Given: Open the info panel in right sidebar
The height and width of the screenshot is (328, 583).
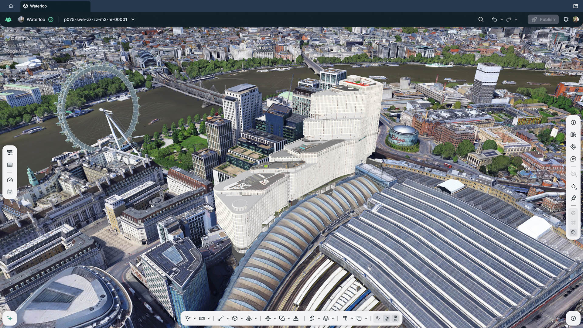Looking at the screenshot, I should [573, 123].
